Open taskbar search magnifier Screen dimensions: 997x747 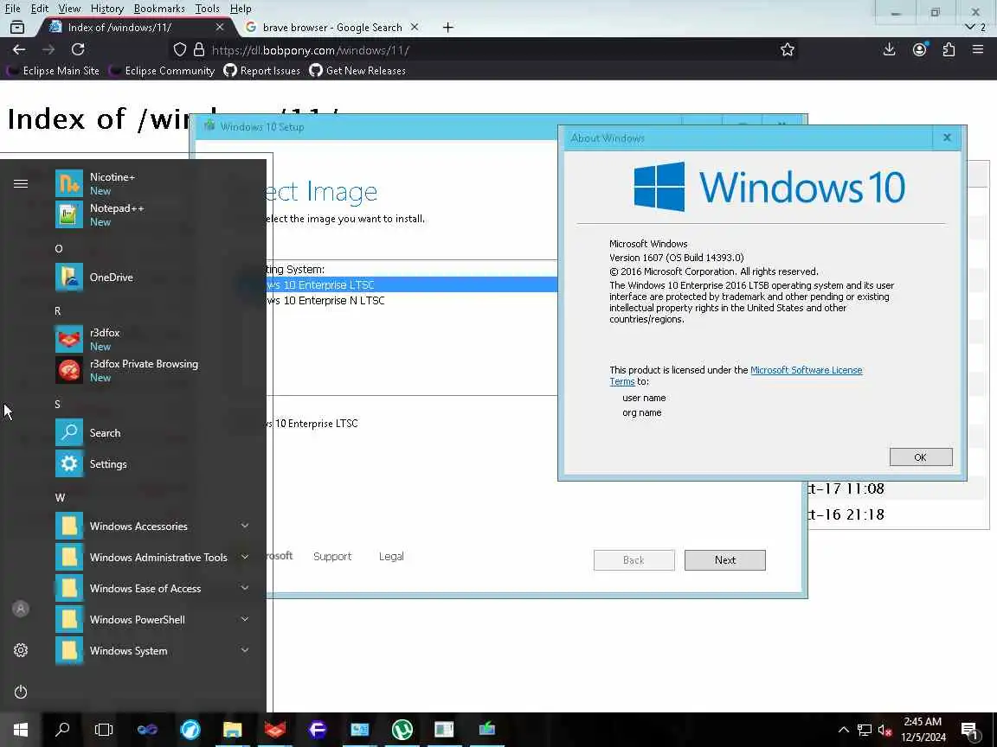coord(62,729)
